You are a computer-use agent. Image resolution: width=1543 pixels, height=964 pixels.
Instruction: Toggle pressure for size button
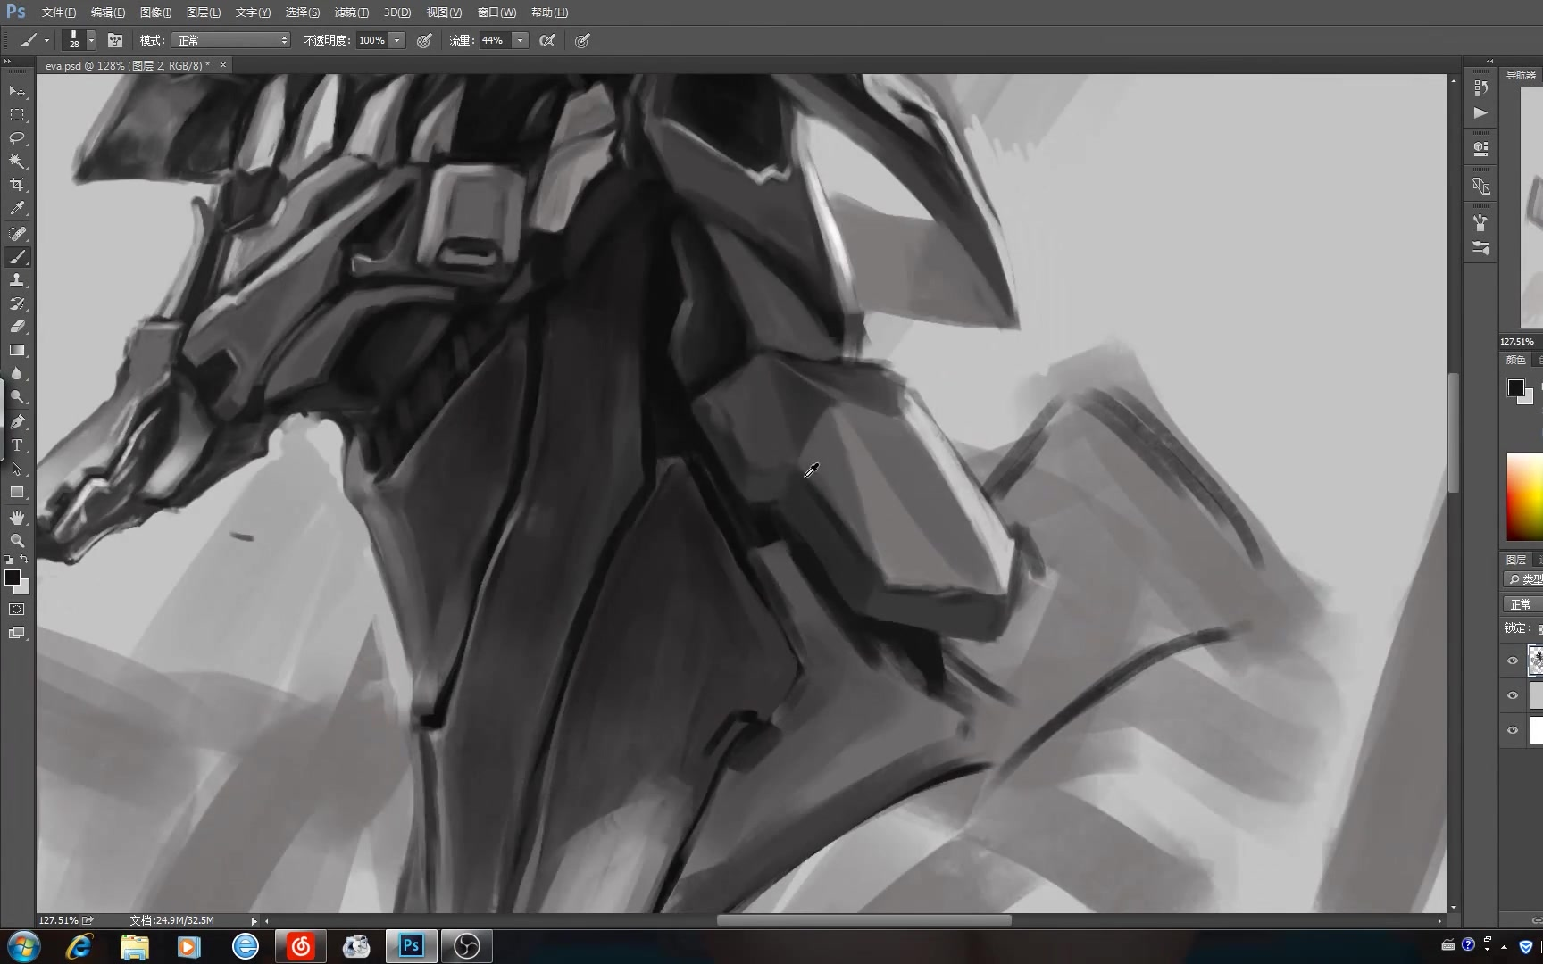click(x=582, y=40)
